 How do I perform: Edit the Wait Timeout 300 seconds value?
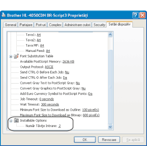tap(50, 105)
